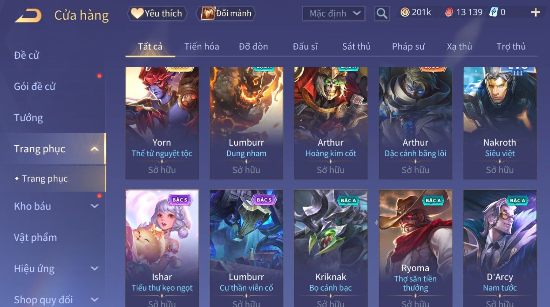This screenshot has width=550, height=307.
Task: Collapse the Trang phục sidebar section
Action: coord(94,149)
